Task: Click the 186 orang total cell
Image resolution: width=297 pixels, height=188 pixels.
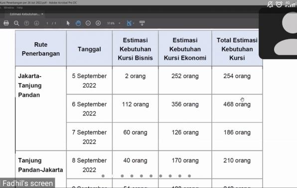Action: click(237, 137)
